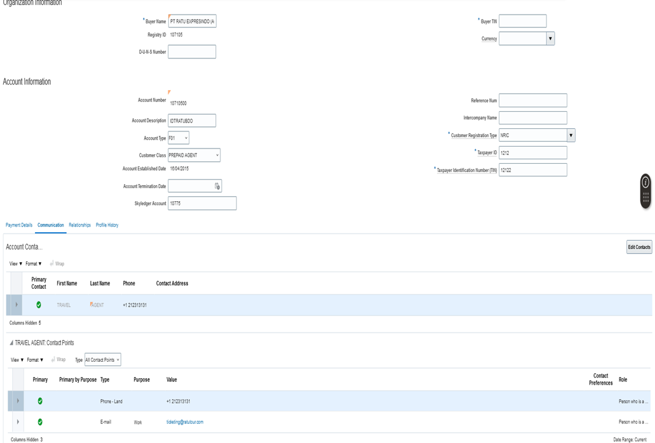
Task: Click the First Name column header
Action: pos(67,283)
